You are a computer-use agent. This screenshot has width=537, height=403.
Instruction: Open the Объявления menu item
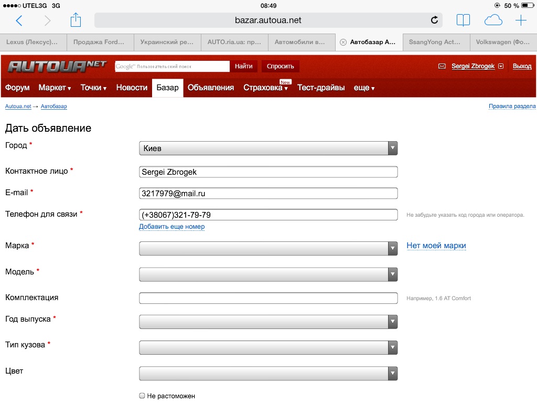point(211,88)
